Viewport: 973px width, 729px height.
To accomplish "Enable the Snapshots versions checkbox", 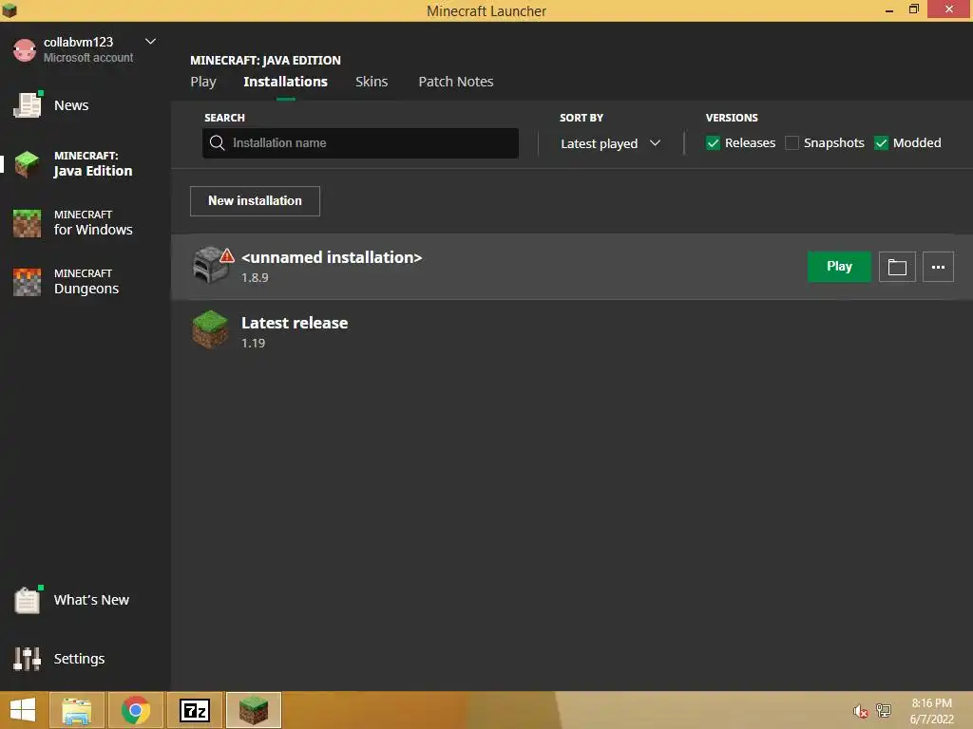I will (x=792, y=143).
